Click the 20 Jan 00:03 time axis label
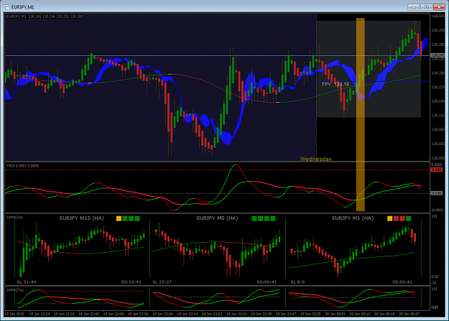Screen dimensions: 449x321 point(335,314)
